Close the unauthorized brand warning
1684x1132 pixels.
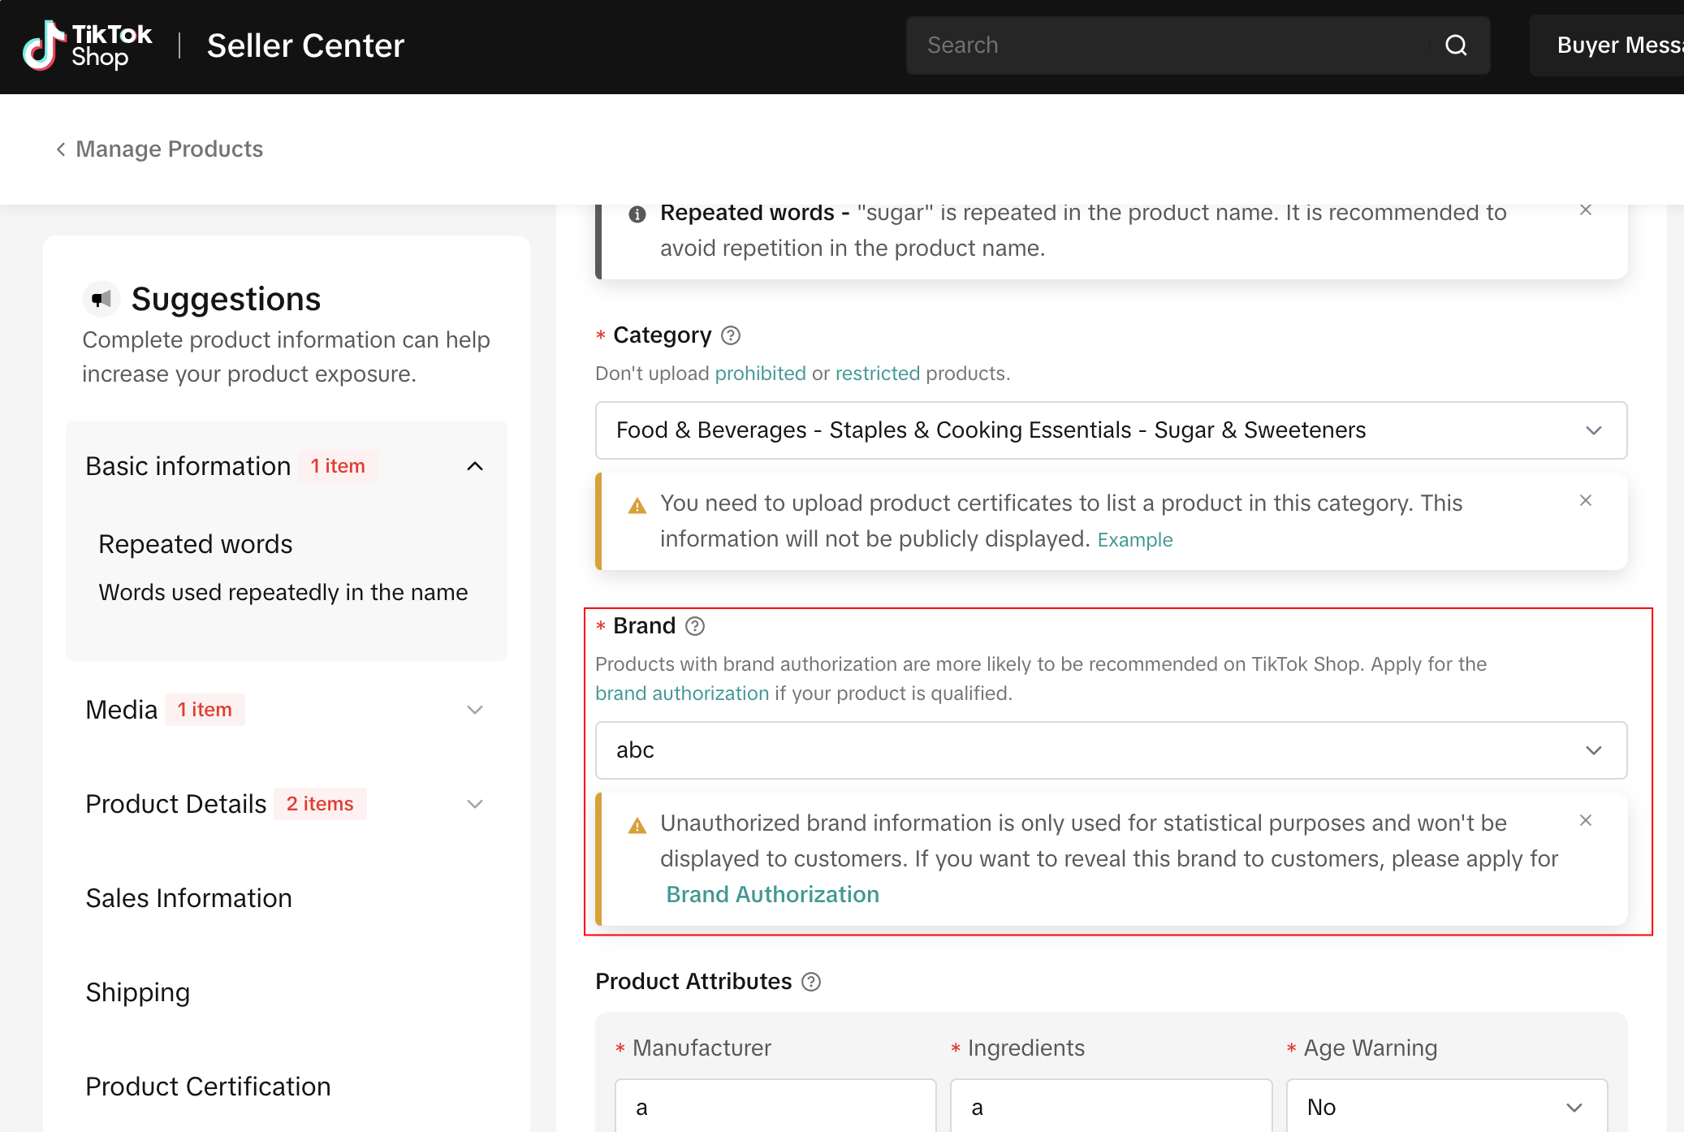(x=1586, y=821)
